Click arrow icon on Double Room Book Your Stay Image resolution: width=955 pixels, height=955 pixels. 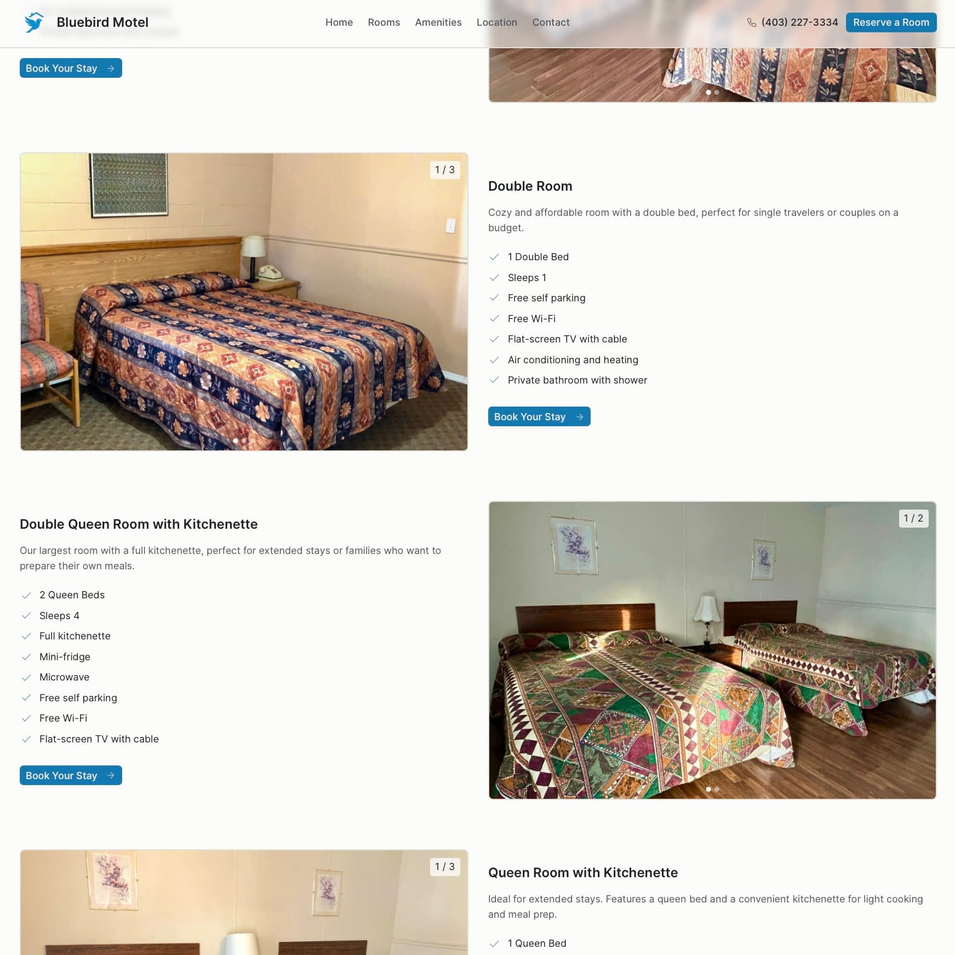[x=580, y=417]
